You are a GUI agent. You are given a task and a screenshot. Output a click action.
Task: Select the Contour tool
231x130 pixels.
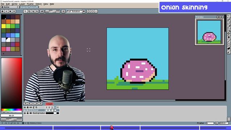[x=229, y=48]
